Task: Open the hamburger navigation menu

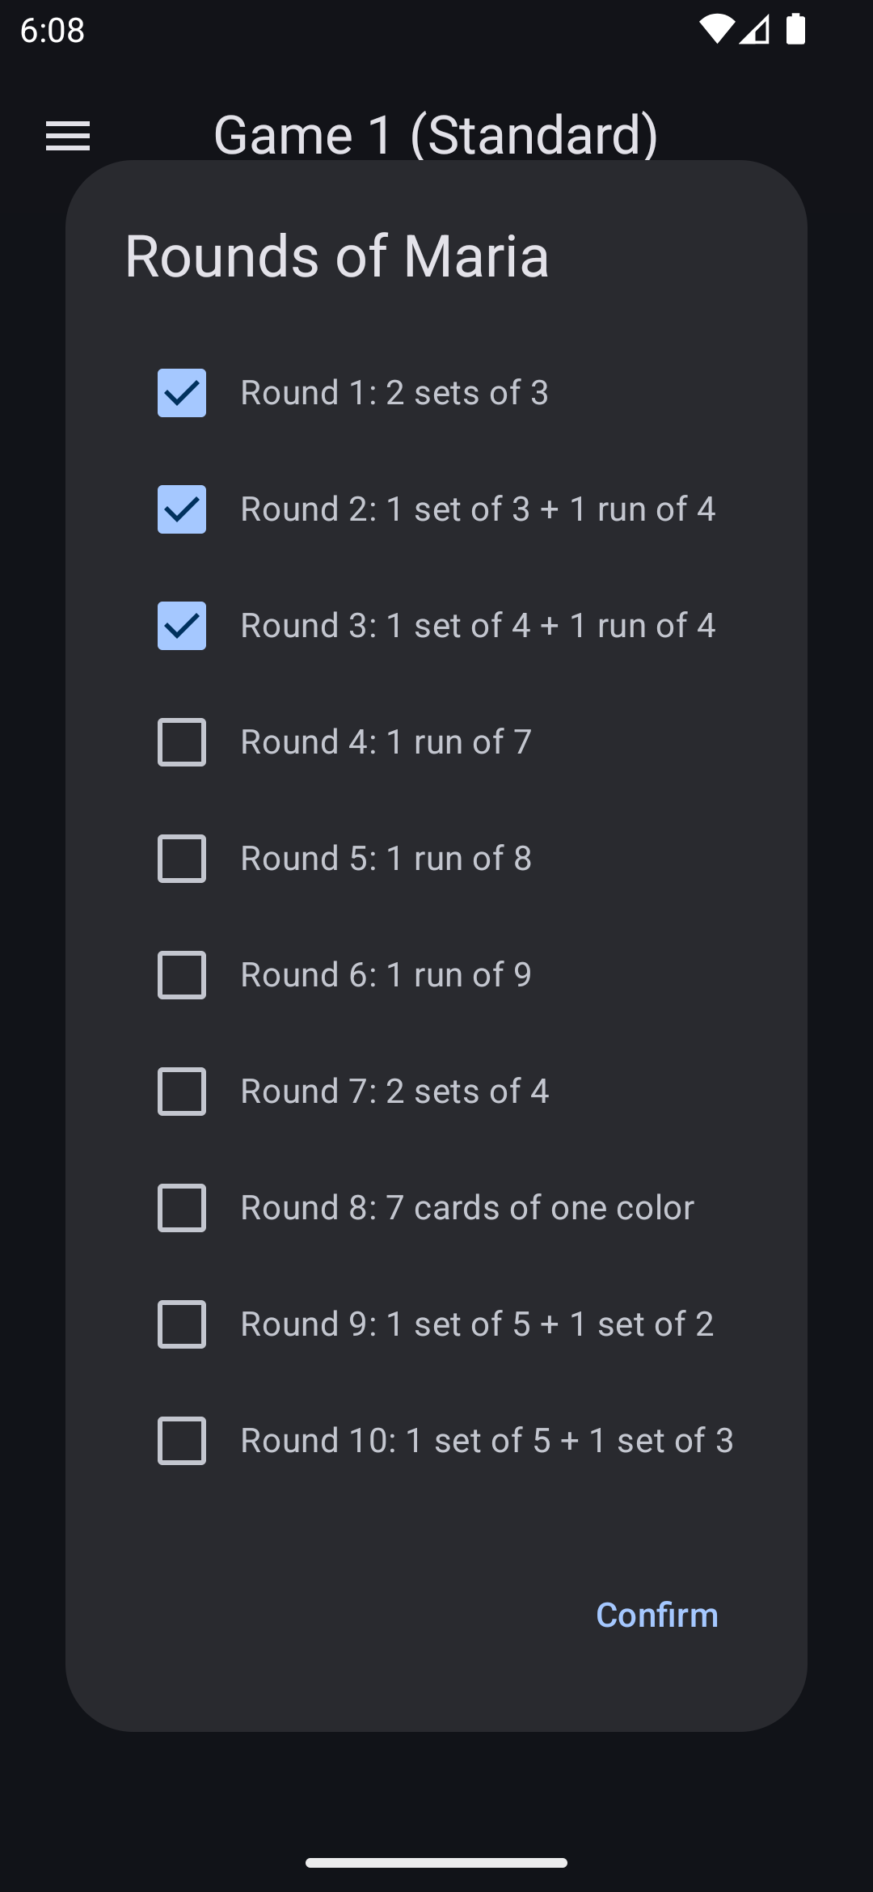Action: (x=68, y=136)
